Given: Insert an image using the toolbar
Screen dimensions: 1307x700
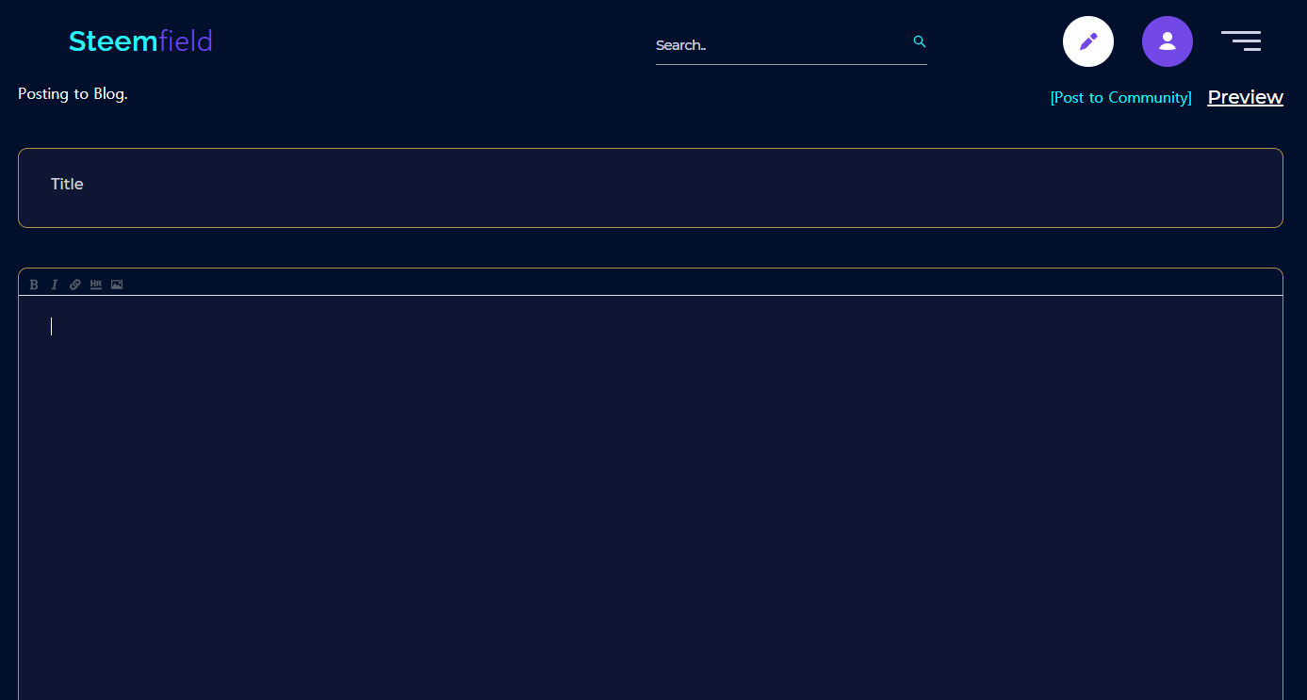Looking at the screenshot, I should tap(117, 285).
